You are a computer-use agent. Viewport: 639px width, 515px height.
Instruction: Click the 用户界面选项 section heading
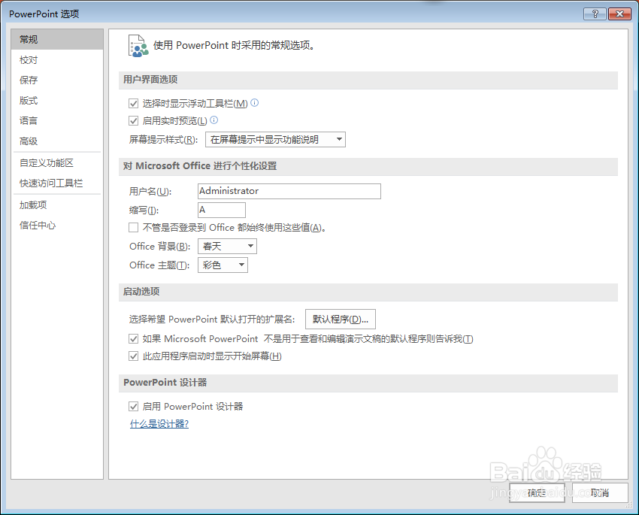150,80
